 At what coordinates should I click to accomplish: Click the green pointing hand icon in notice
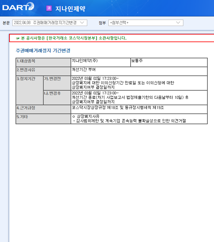coord(18,38)
